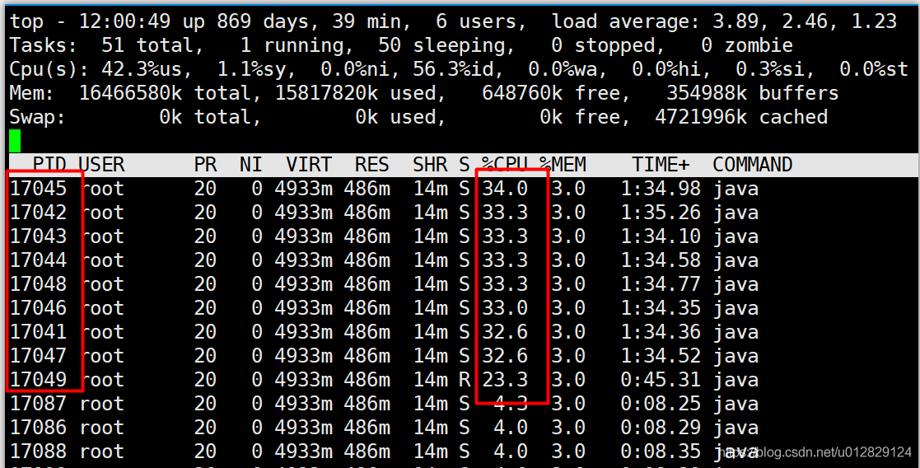Click the COMMAND column header
This screenshot has height=468, width=920.
tap(753, 165)
